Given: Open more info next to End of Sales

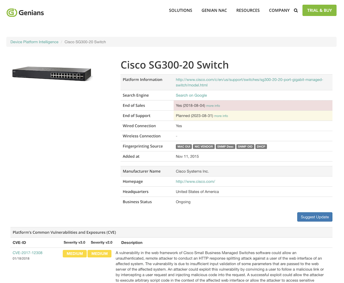Looking at the screenshot, I should tap(213, 106).
